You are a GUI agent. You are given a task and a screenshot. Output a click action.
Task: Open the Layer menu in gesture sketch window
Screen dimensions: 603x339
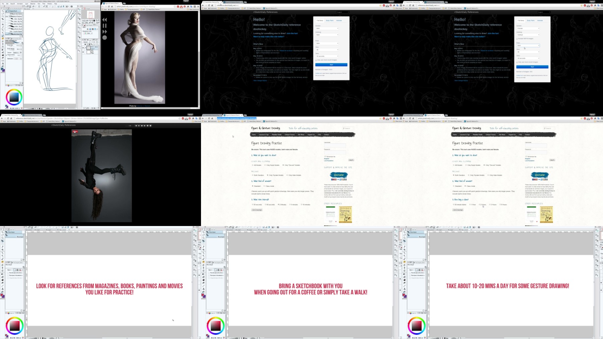pos(26,4)
